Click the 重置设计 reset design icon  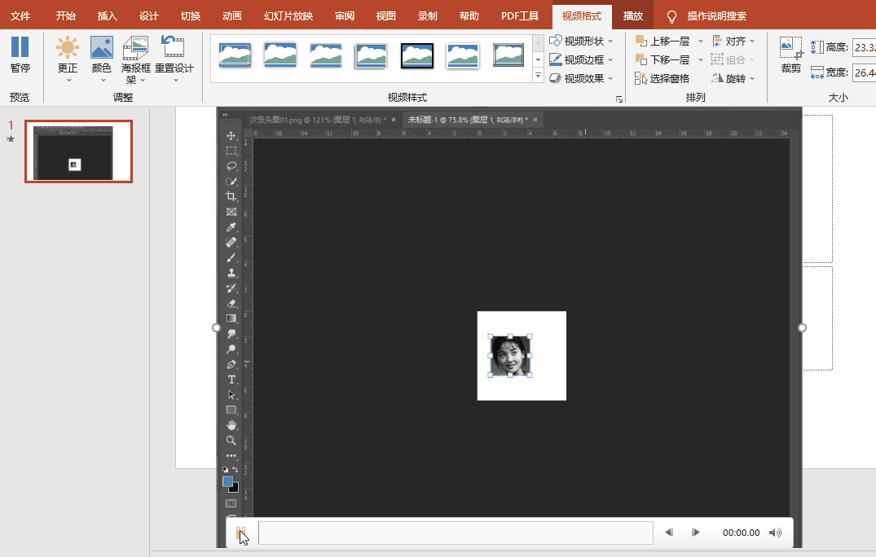tap(174, 47)
